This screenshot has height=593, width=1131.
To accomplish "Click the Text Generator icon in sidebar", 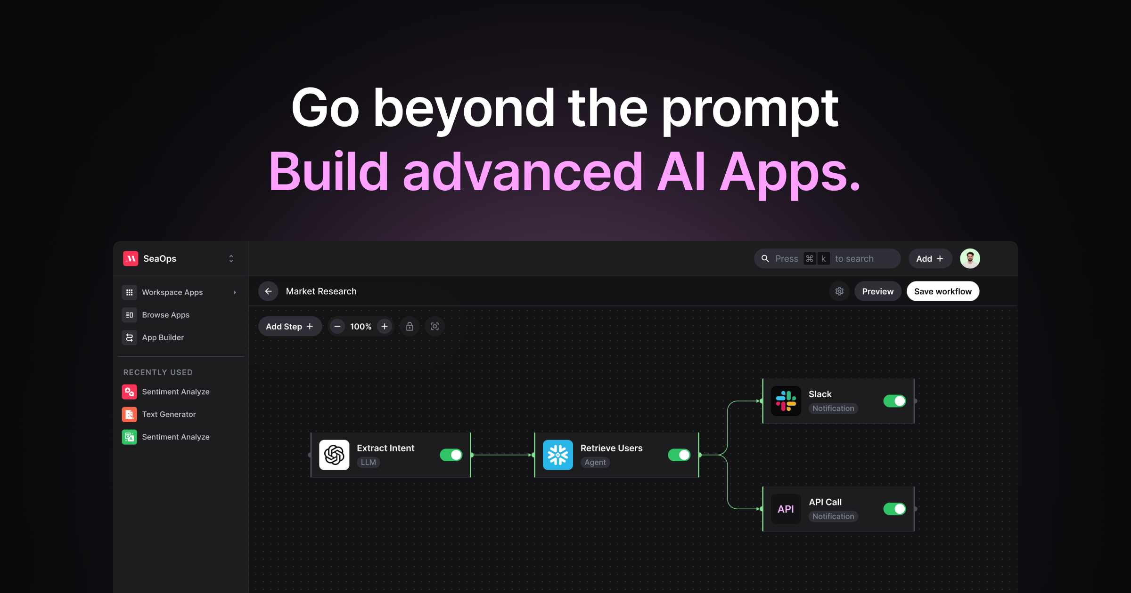I will tap(130, 413).
